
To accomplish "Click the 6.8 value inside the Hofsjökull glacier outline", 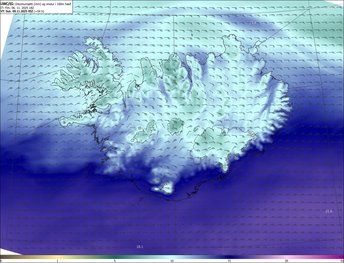I will [x=173, y=126].
